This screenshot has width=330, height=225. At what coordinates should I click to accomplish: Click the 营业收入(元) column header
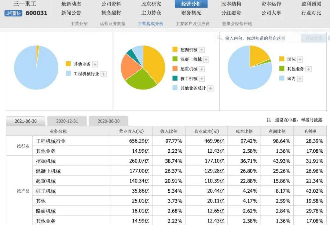pyautogui.click(x=131, y=131)
